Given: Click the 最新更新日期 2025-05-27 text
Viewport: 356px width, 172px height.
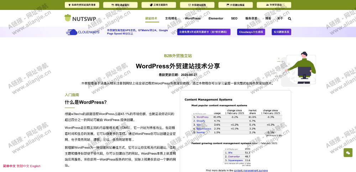Looking at the screenshot, I should point(178,75).
